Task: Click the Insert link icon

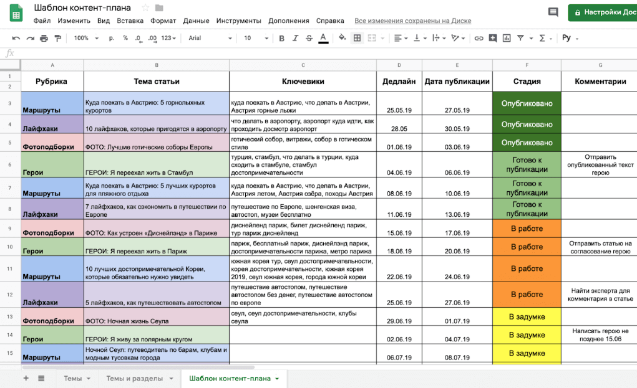Action: 479,38
